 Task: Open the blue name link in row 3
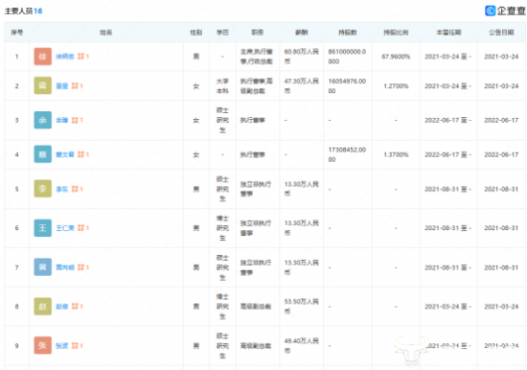coord(62,120)
